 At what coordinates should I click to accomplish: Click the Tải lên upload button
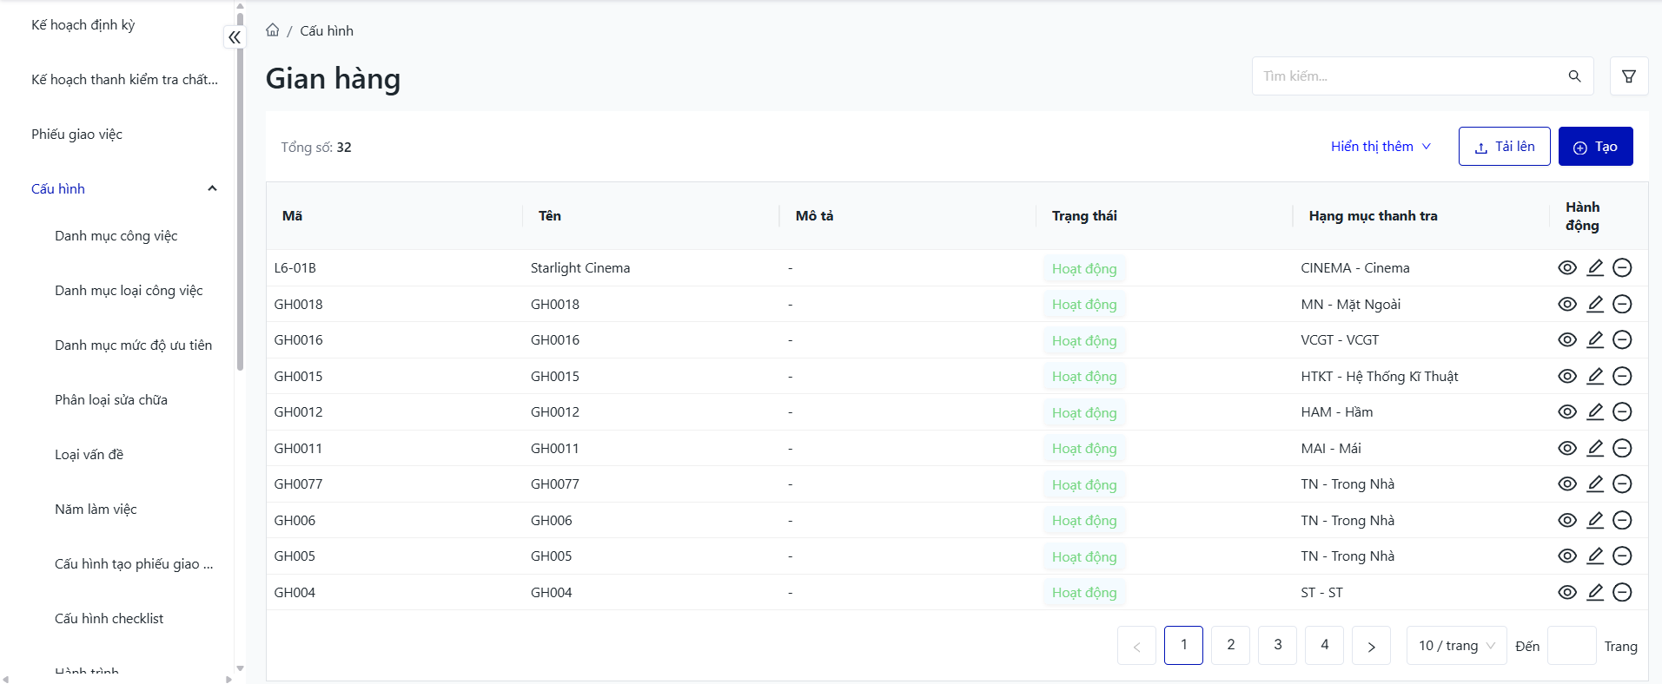(1504, 147)
